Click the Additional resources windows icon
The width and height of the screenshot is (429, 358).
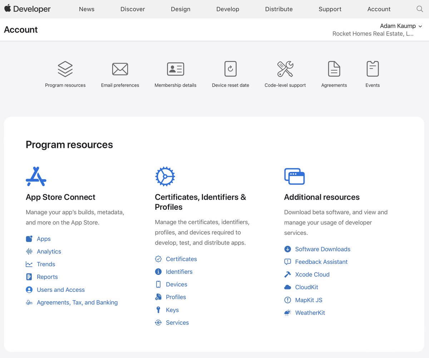pos(294,176)
